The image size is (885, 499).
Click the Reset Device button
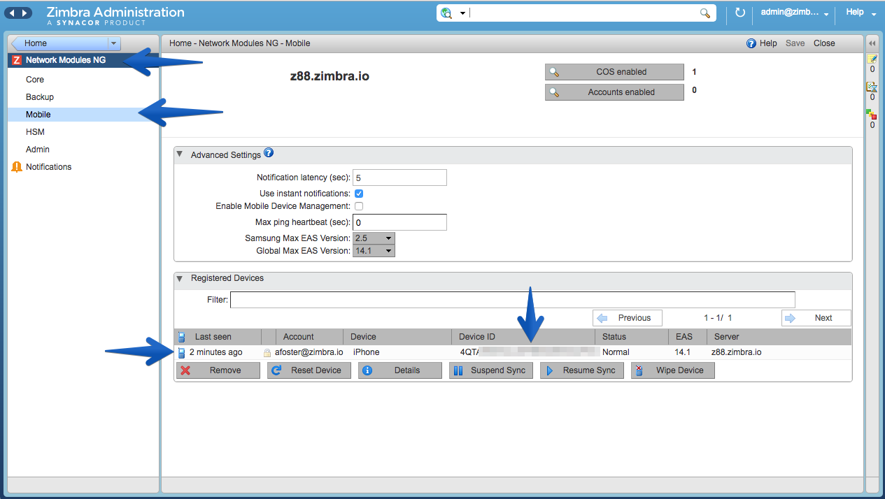point(309,370)
